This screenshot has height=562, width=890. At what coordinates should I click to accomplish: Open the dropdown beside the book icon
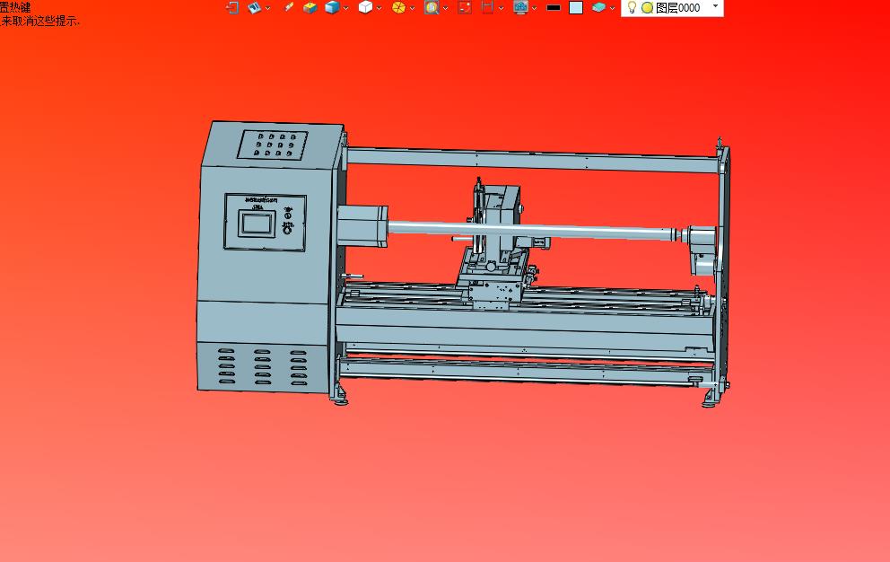(268, 8)
